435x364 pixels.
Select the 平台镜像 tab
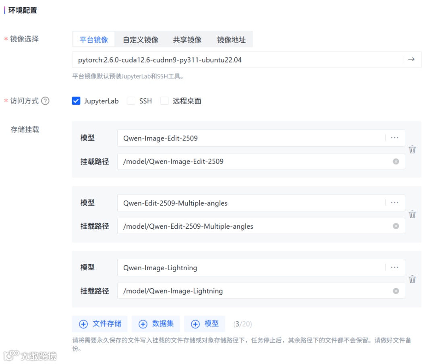(94, 40)
